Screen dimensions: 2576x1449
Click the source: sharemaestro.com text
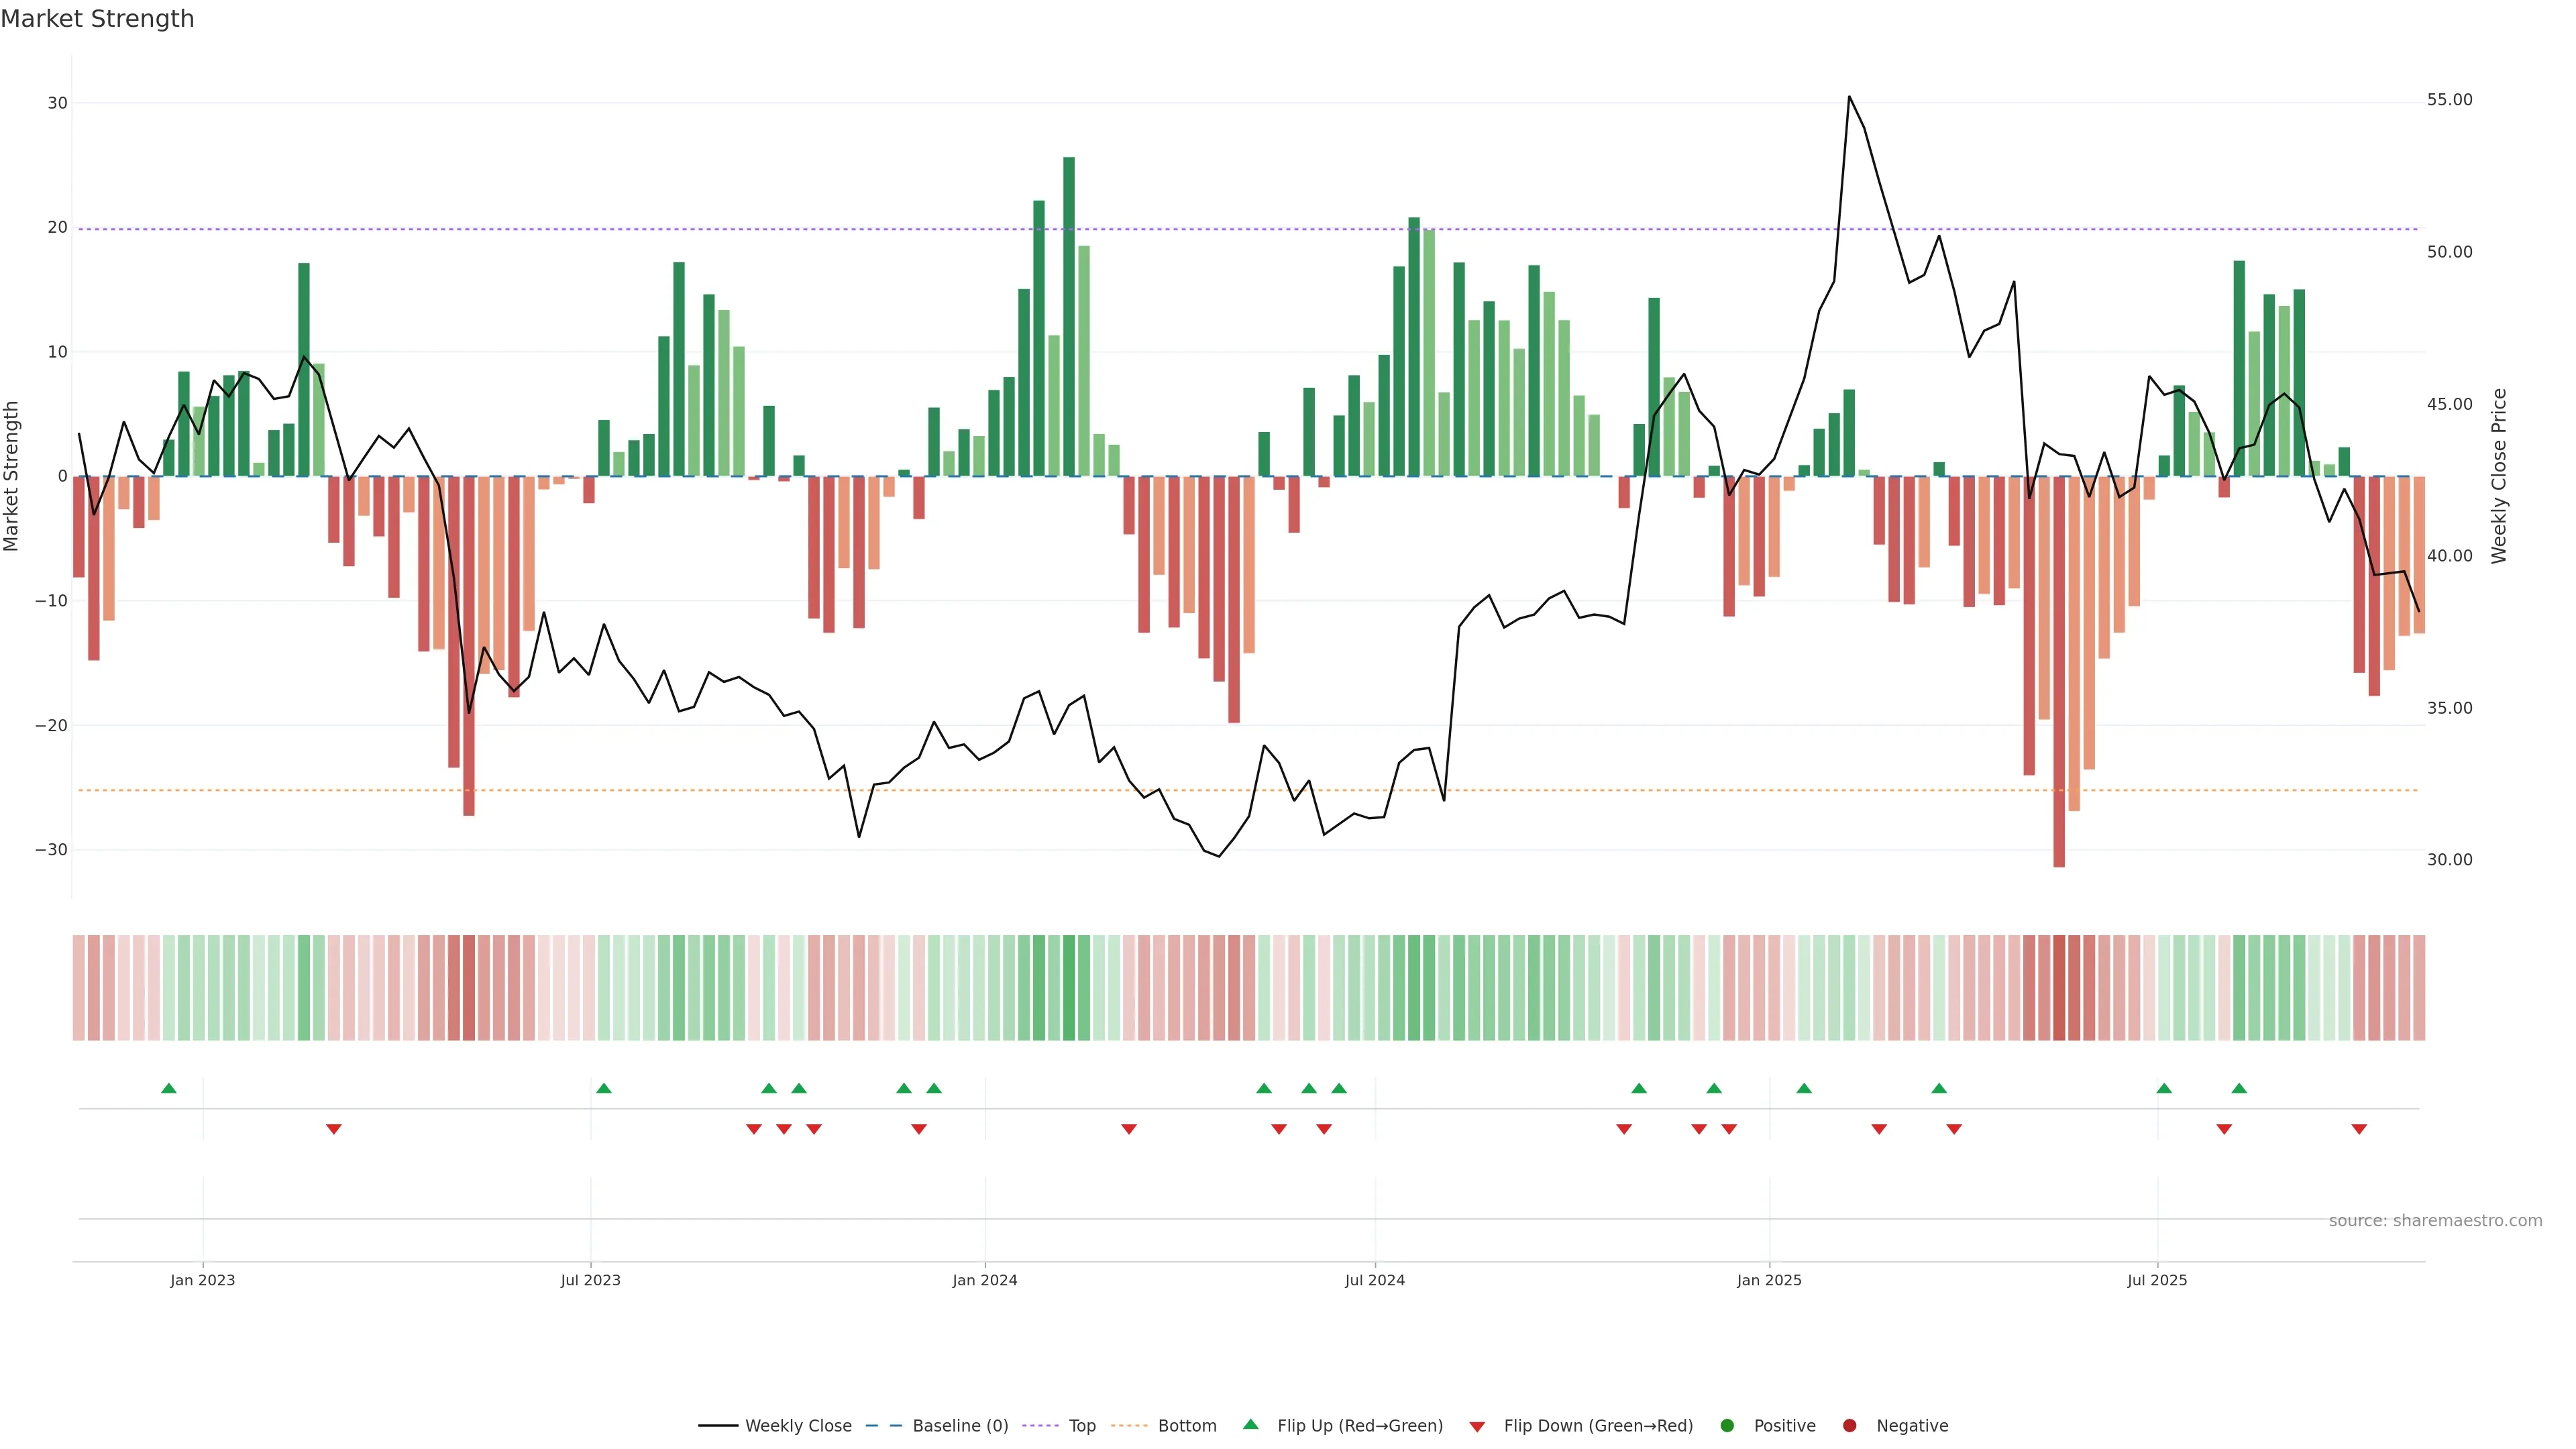(x=2435, y=1220)
